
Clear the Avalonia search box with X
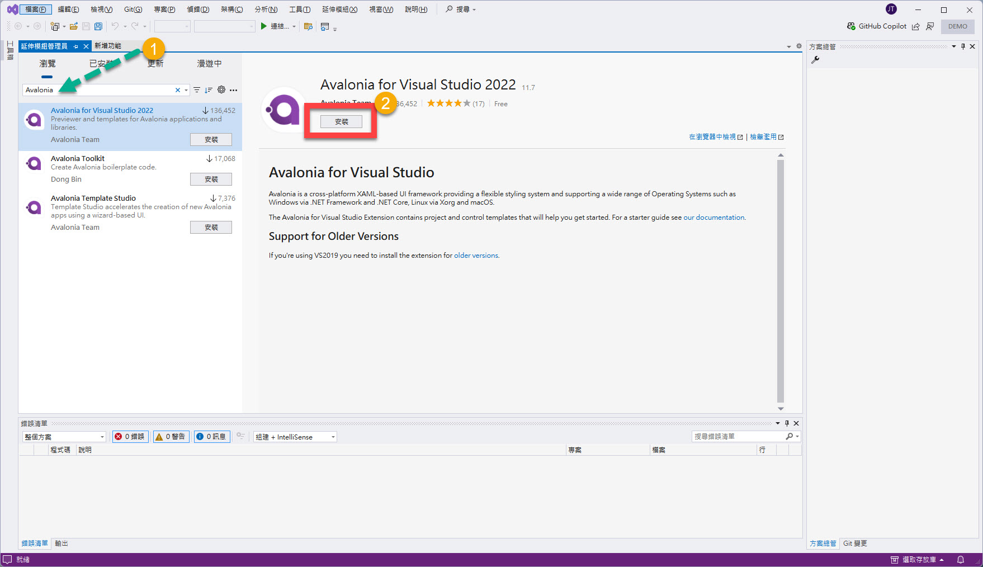(x=178, y=90)
